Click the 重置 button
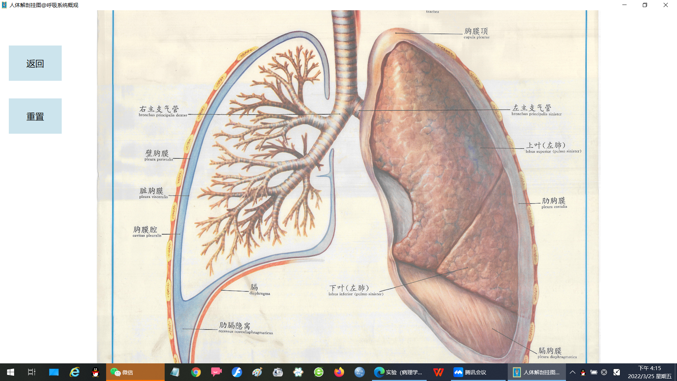677x381 pixels. pos(35,116)
